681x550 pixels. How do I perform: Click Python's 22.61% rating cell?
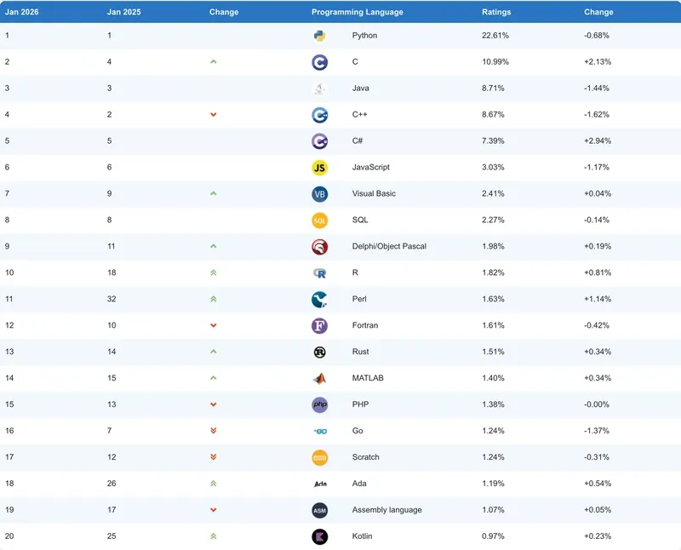point(497,36)
